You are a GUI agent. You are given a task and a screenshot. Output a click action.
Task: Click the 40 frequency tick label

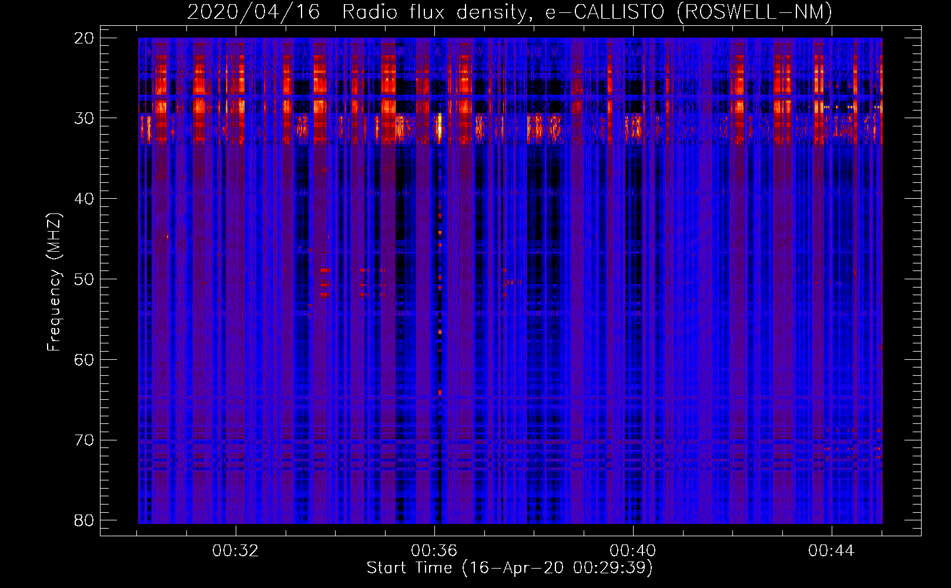[84, 199]
